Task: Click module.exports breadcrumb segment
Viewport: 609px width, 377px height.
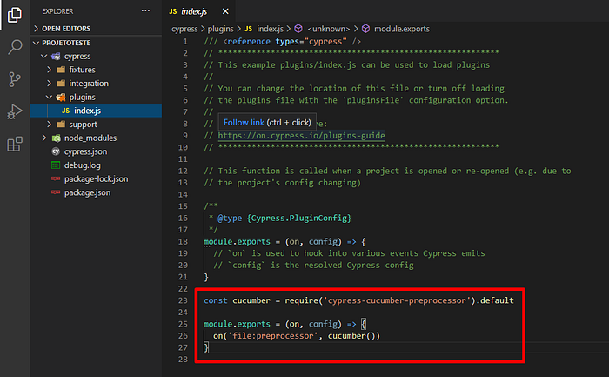Action: (x=402, y=29)
